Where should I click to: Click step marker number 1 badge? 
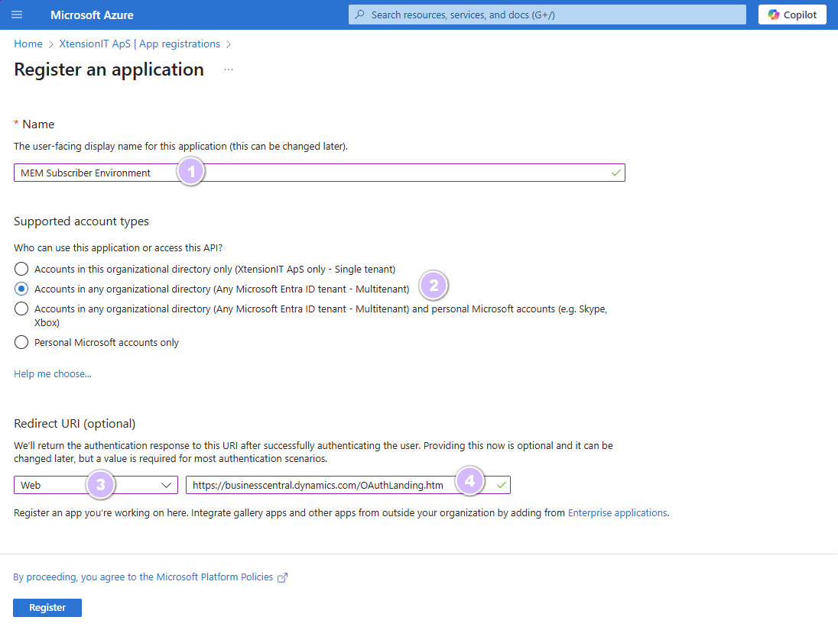pos(191,172)
